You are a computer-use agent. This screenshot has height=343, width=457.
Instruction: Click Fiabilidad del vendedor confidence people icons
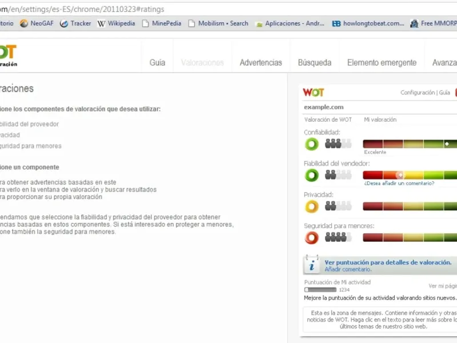pyautogui.click(x=338, y=175)
